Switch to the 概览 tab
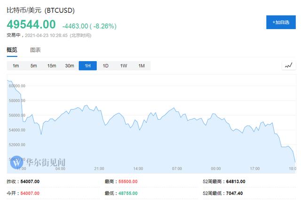Viewport: 301px width, 205px height. (12, 50)
